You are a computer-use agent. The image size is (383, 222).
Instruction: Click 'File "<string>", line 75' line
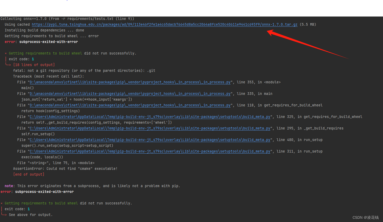pos(56,163)
